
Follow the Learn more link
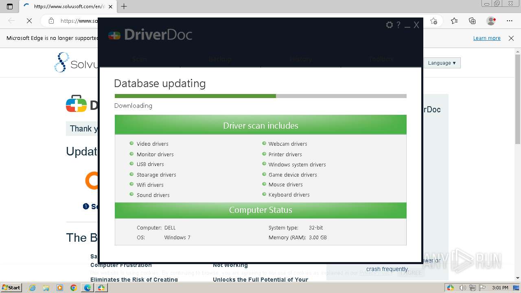tap(487, 38)
